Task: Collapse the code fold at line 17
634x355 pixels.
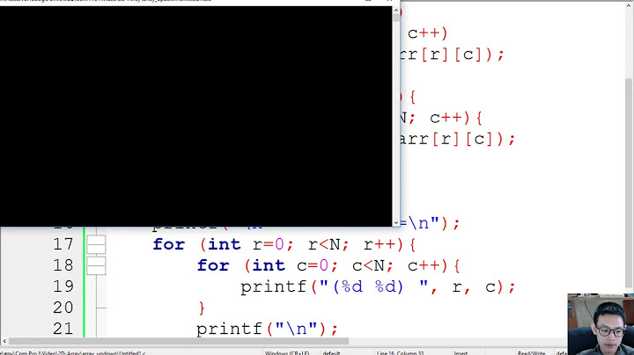Action: point(96,244)
